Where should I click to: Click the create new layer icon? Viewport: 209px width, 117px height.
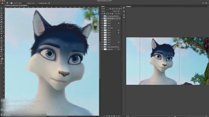116,116
